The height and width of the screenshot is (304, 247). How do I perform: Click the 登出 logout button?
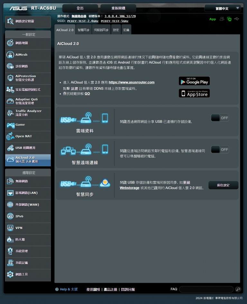tap(80, 8)
